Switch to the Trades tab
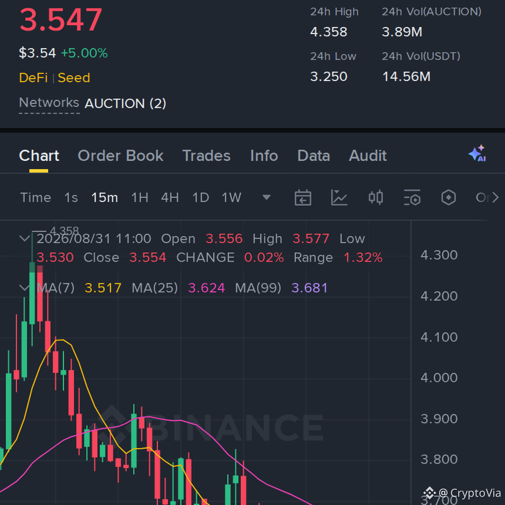The image size is (505, 505). point(207,156)
